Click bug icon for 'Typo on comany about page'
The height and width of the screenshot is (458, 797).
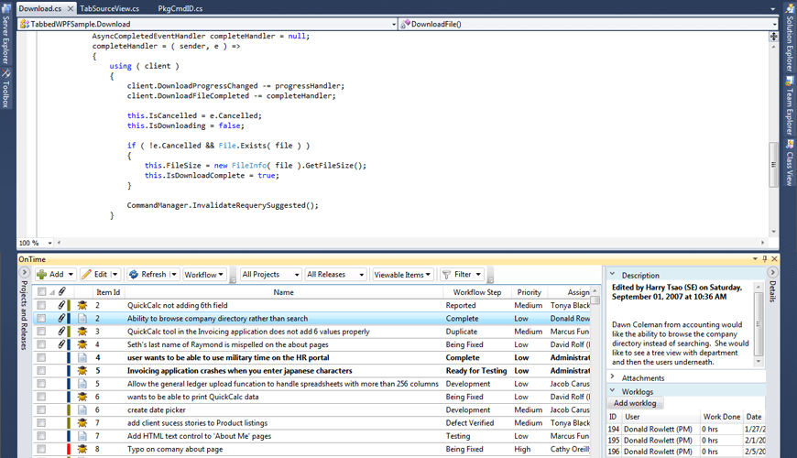(x=82, y=450)
